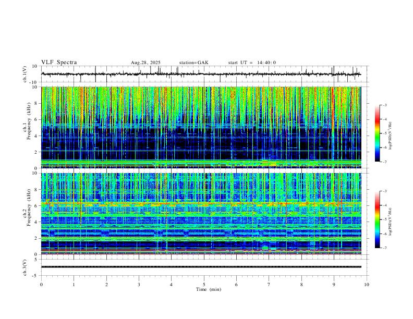Click the ch.2 "Frequency (kHz)" axis label
413x319 pixels.
(29, 207)
